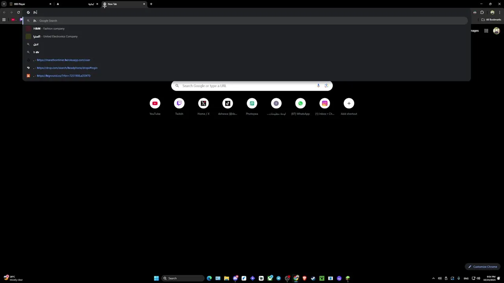504x283 pixels.
Task: Open a new tab with plus button
Action: point(151,4)
